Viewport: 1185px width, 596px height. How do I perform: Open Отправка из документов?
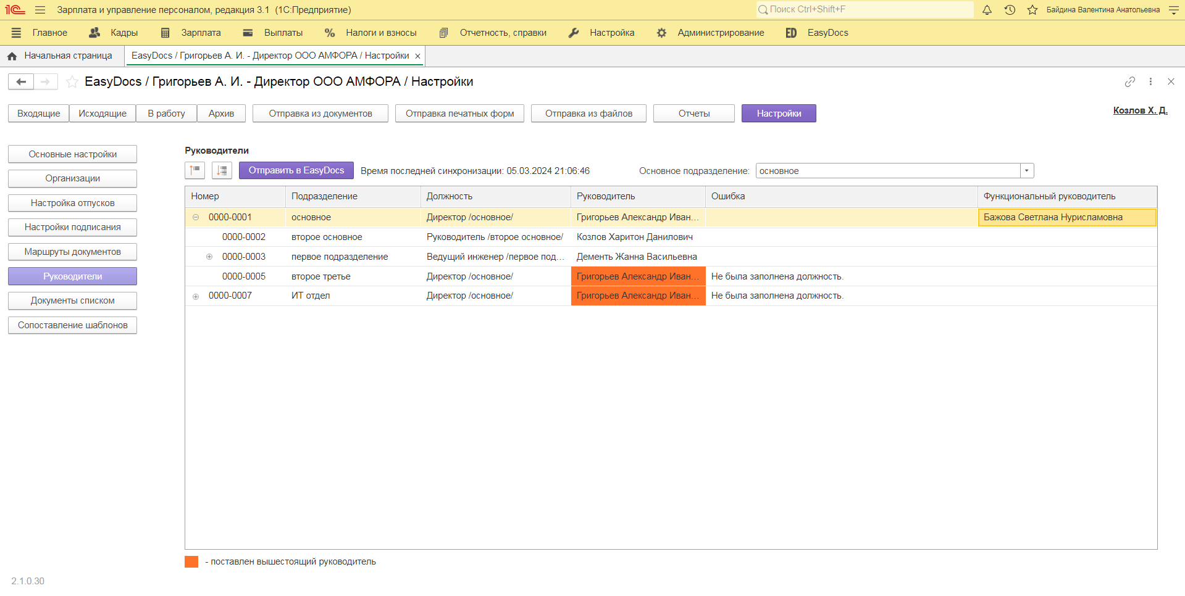coord(320,114)
